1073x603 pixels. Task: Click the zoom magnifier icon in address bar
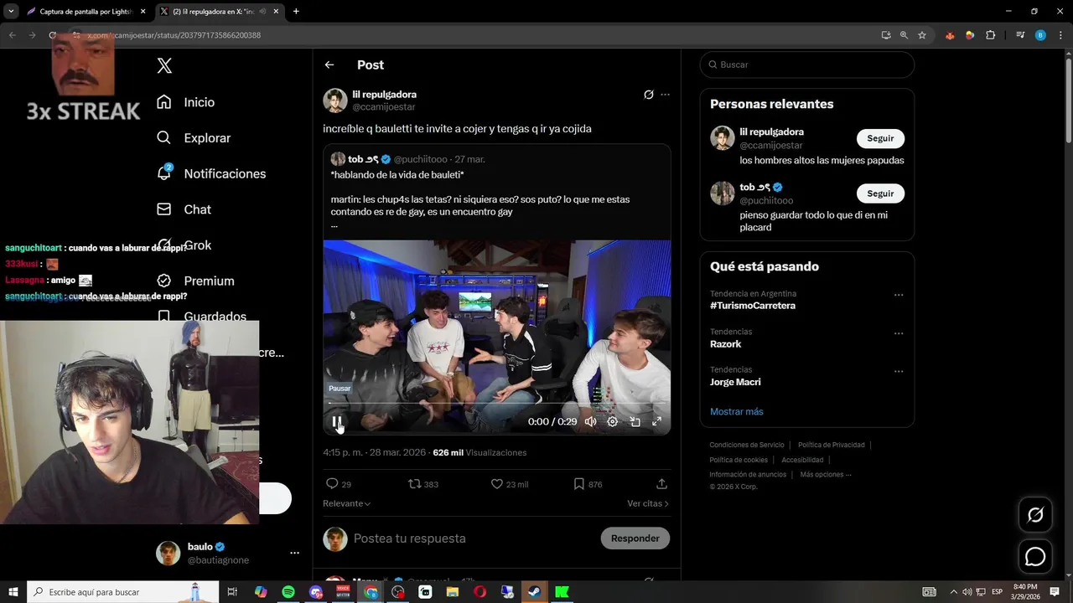coord(904,35)
